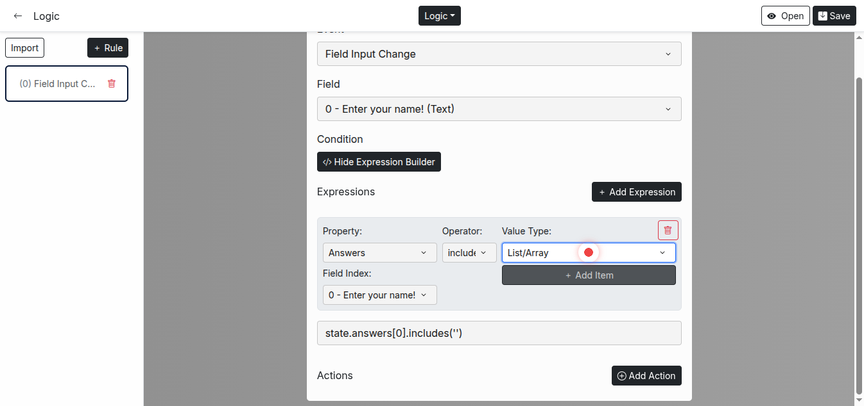Expand the Property dropdown showing Answers

point(379,253)
